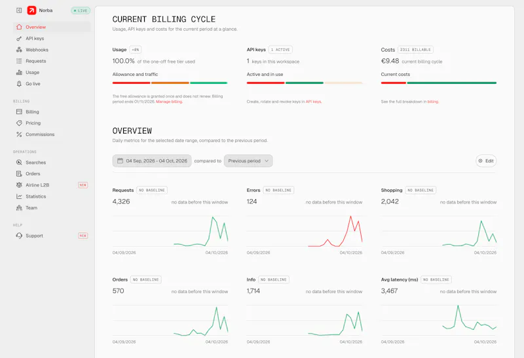Click the Team people icon
The width and height of the screenshot is (524, 358).
click(19, 208)
